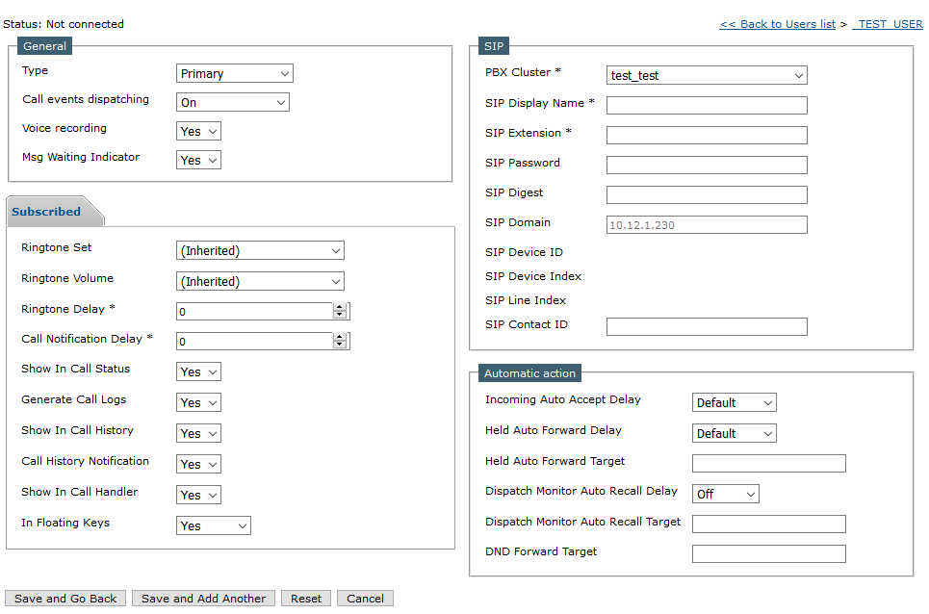The width and height of the screenshot is (929, 614).
Task: Click Save and Go Back button
Action: click(x=65, y=599)
